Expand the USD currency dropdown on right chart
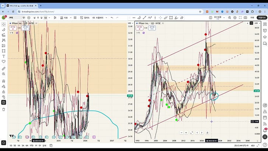The image size is (268, 151). tap(257, 23)
